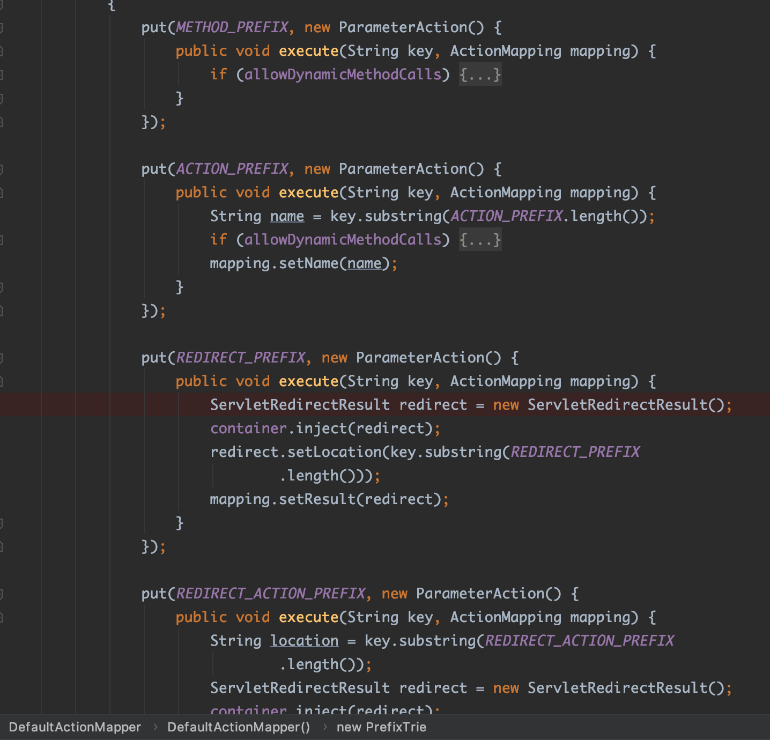
Task: Click mapping.setName in the ACTION_PREFIX block
Action: pos(274,263)
